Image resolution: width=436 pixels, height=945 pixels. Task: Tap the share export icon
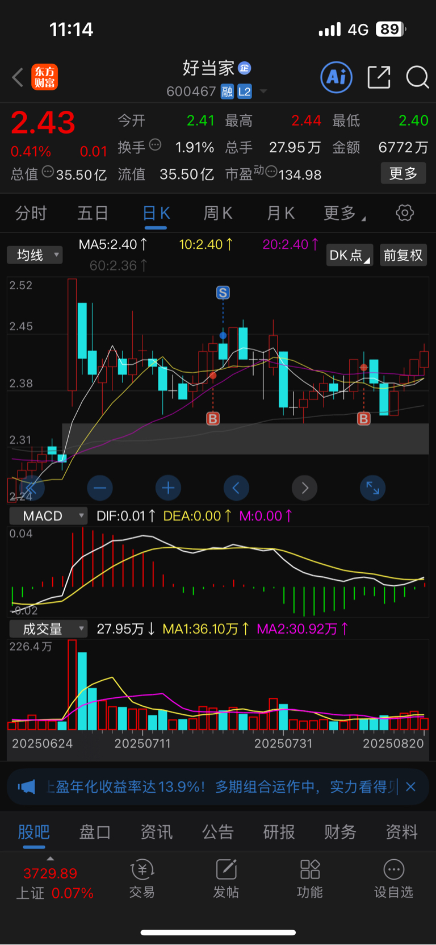coord(379,77)
